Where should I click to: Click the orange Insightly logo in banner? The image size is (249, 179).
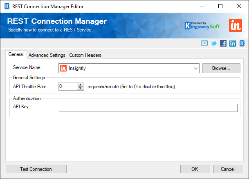point(236,25)
